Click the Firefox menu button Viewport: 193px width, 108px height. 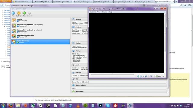(5, 1)
